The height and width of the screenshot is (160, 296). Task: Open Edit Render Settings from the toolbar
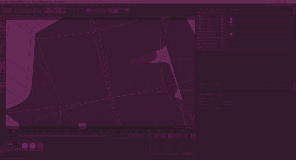[x=81, y=10]
